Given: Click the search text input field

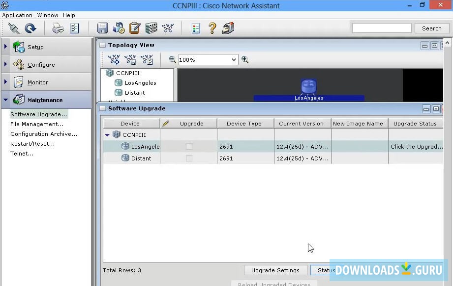Looking at the screenshot, I should [382, 28].
